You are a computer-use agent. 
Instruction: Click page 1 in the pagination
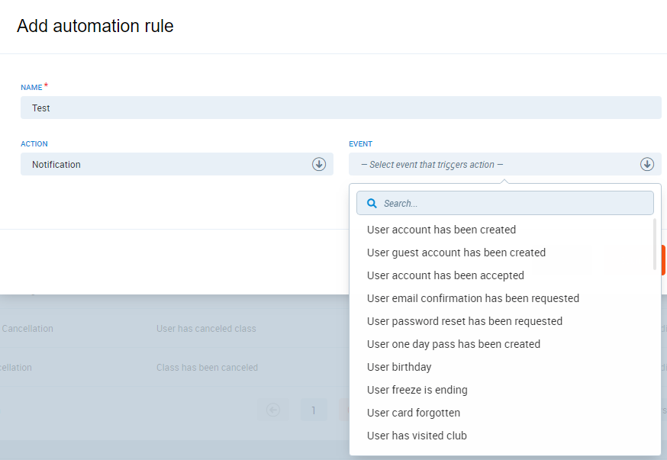pyautogui.click(x=313, y=410)
